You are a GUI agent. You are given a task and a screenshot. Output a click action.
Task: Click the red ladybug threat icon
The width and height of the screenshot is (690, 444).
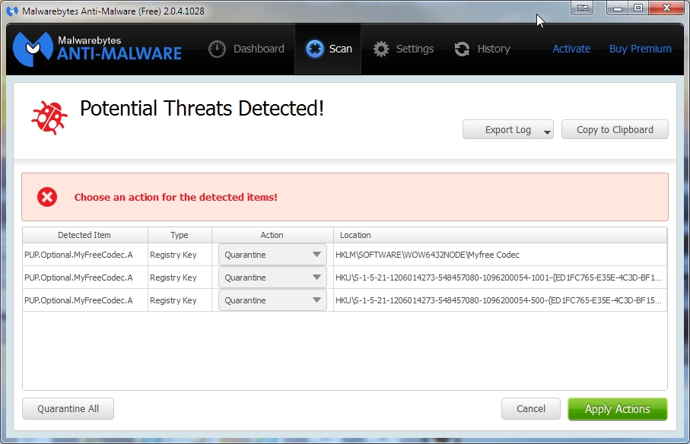click(49, 117)
